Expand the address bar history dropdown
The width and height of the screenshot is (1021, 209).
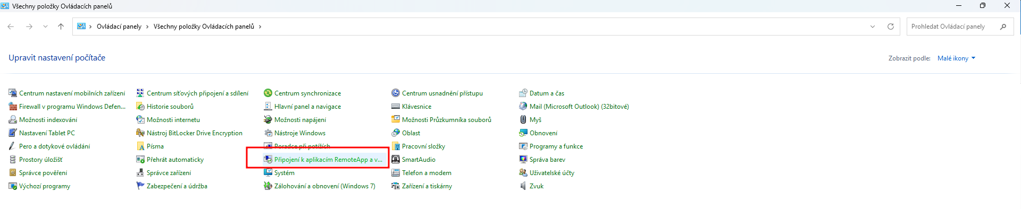873,27
